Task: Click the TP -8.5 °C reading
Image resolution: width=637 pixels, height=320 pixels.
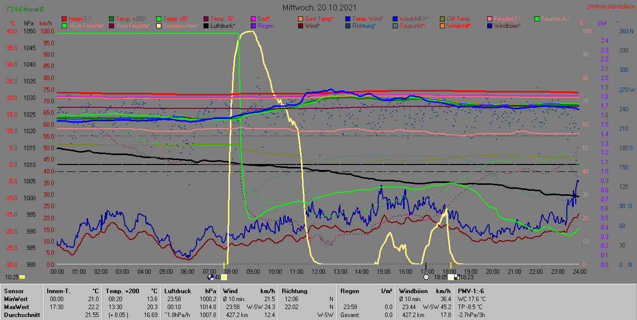Action: (471, 307)
